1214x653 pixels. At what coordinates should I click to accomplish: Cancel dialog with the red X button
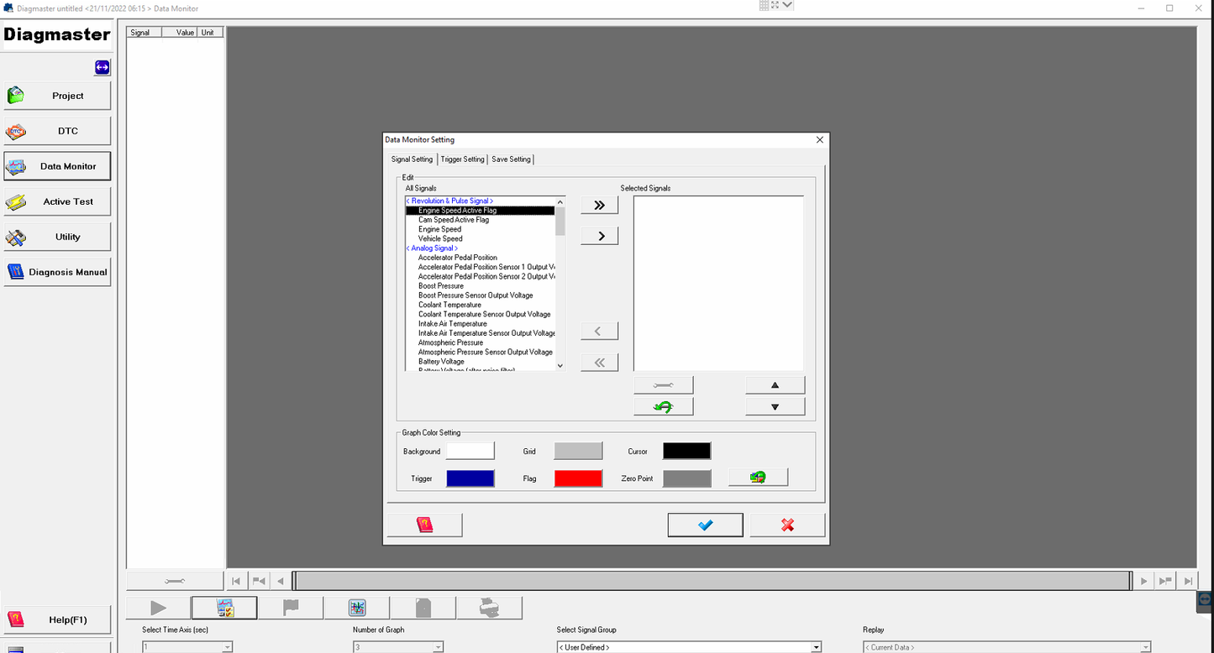787,525
